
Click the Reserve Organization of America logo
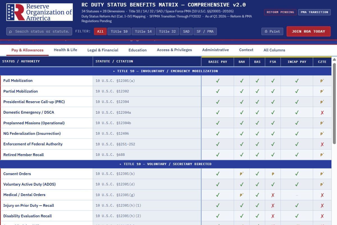40,12
